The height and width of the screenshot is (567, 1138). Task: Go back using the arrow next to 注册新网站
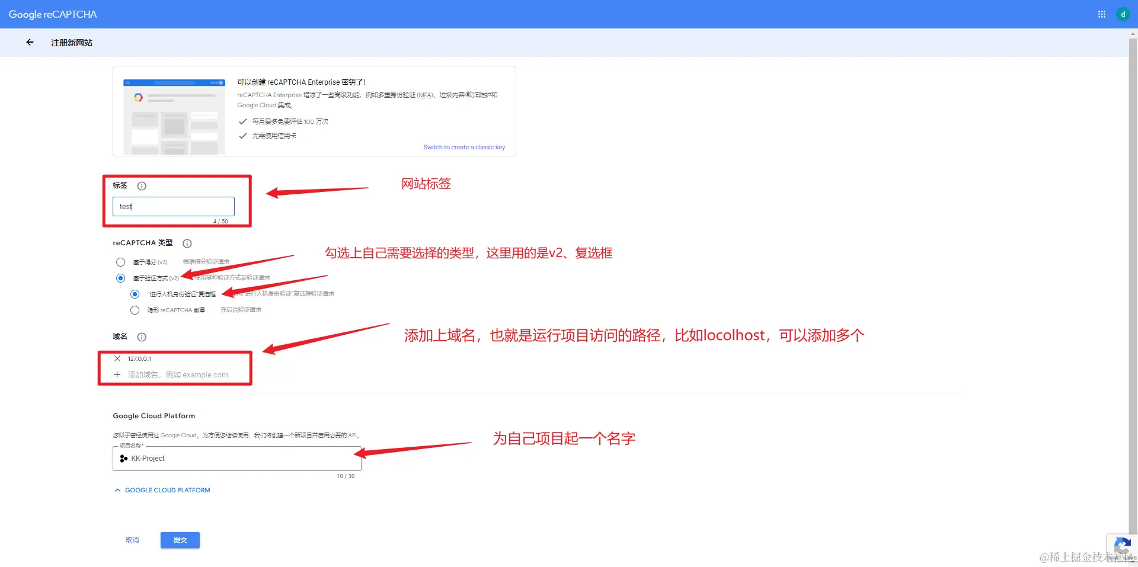tap(30, 42)
